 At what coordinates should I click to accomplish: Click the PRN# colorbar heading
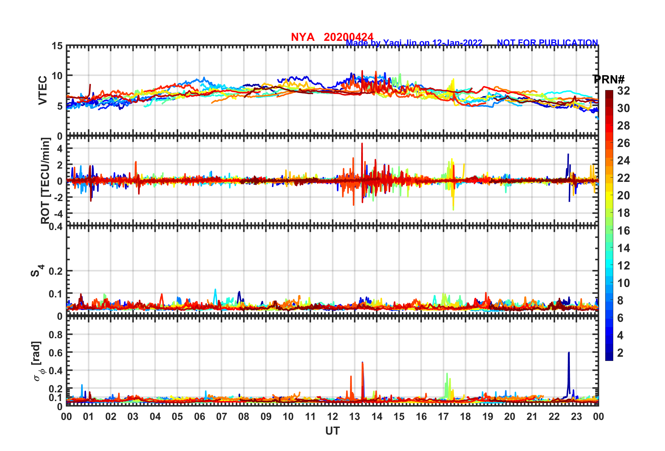tap(609, 79)
